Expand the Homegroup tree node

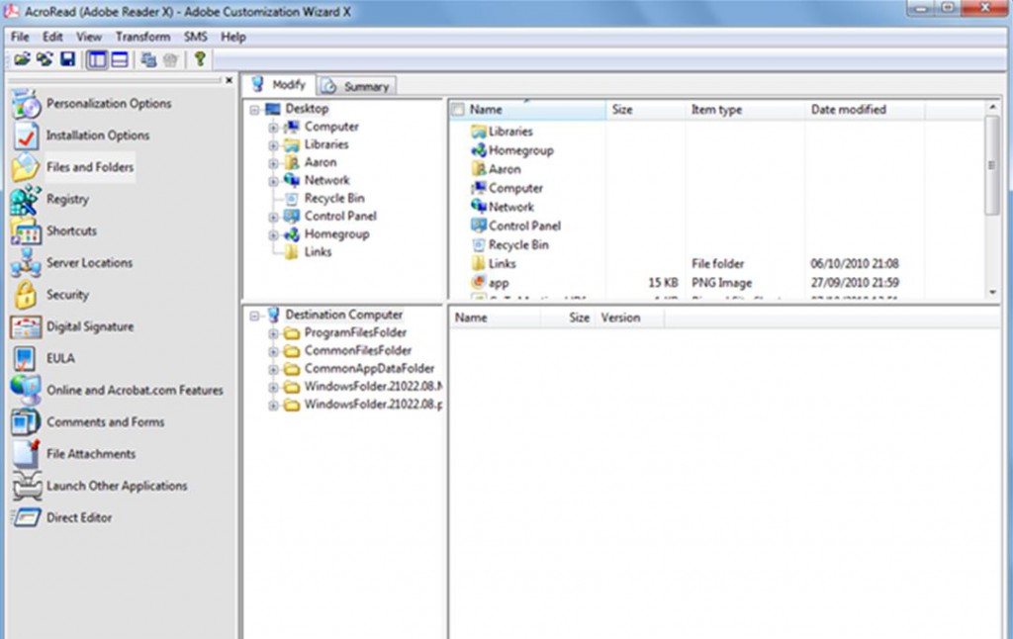[x=273, y=235]
